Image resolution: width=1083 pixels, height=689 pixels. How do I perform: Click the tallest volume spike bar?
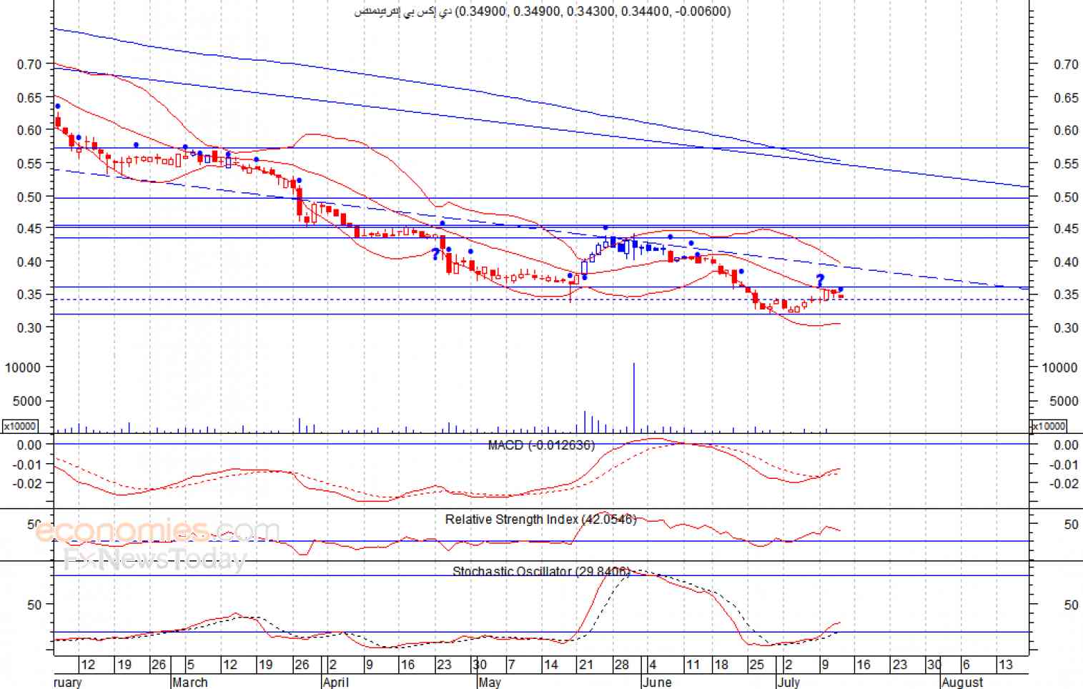(x=633, y=397)
